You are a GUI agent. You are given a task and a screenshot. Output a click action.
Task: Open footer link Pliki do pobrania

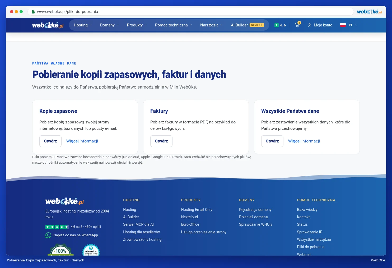[x=311, y=247]
